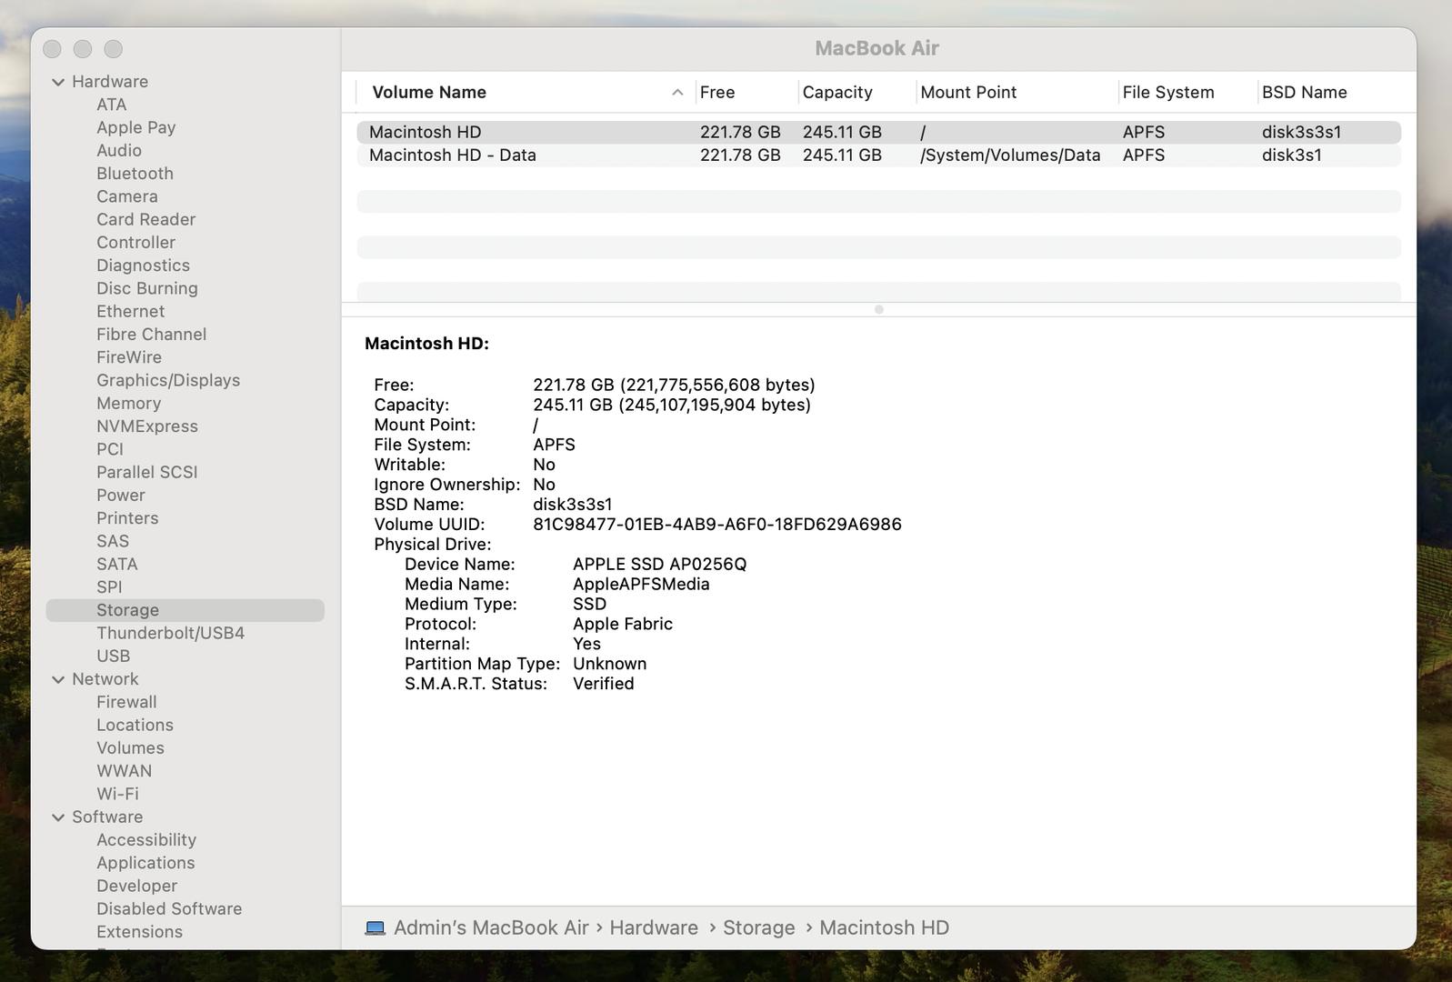
Task: Open the Memory hardware section
Action: 128,404
